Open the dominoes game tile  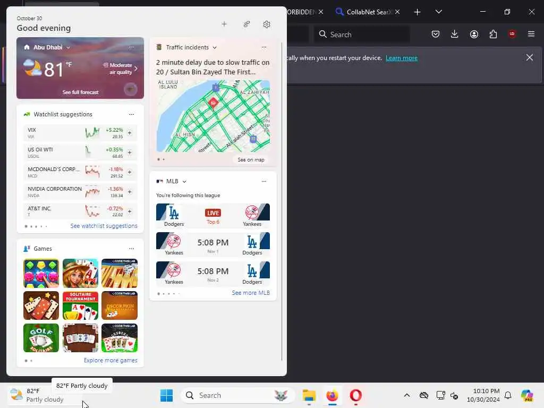pos(41,305)
